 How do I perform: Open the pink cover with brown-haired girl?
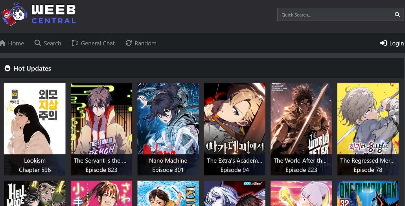102,193
